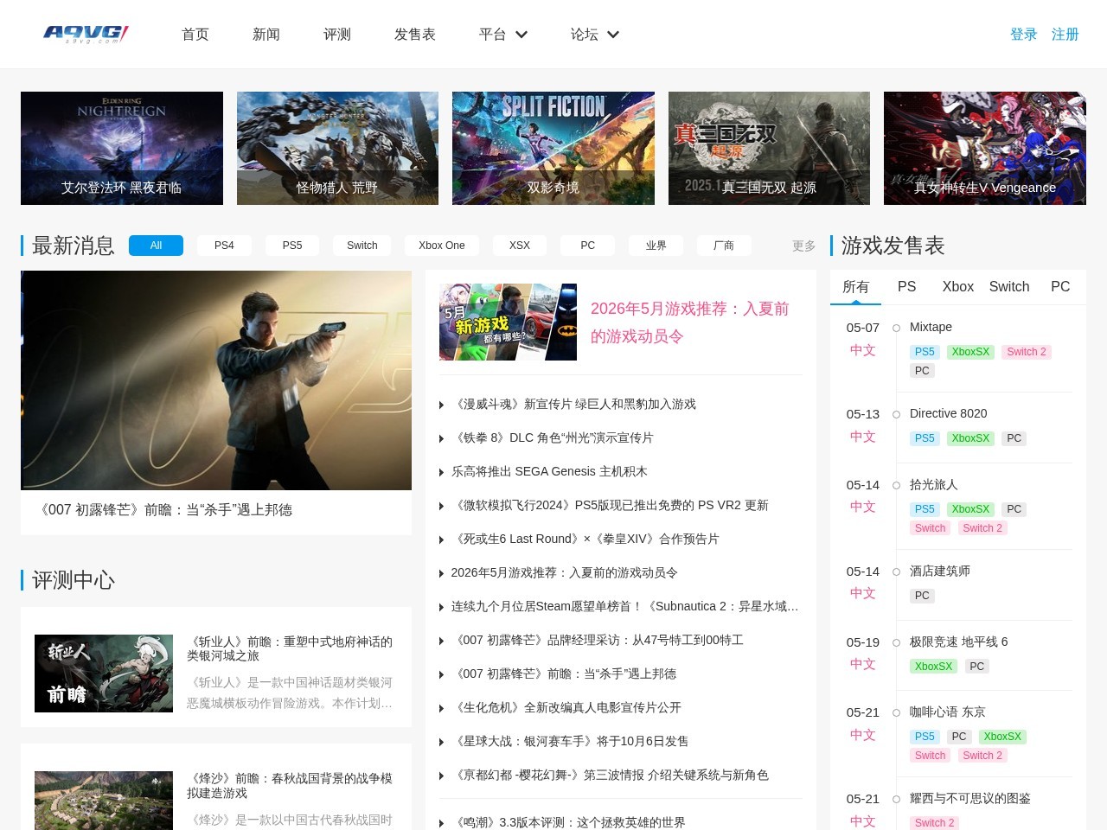This screenshot has height=830, width=1107.
Task: Expand the 论坛 dropdown menu
Action: pos(595,35)
